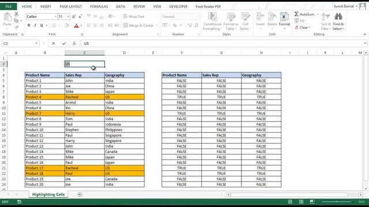Viewport: 369px width, 207px height.
Task: Open Conditional Formatting menu
Action: [212, 22]
